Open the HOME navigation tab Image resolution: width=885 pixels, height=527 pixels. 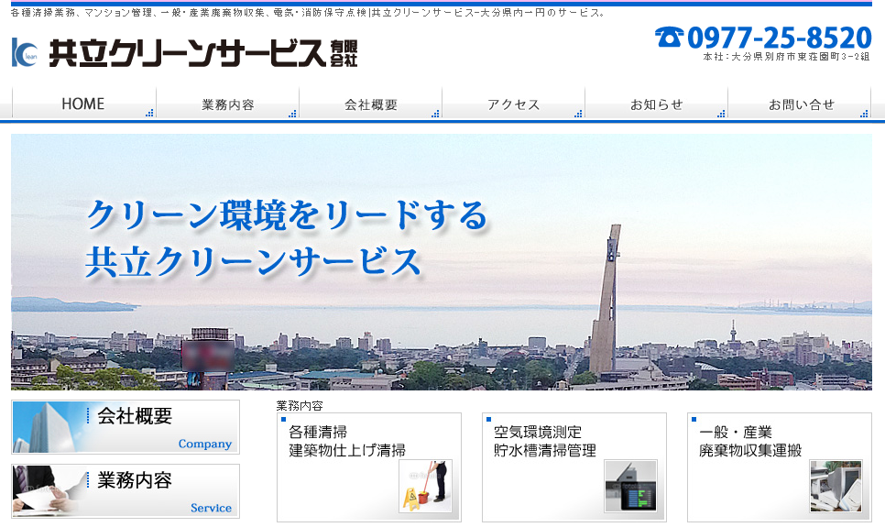pyautogui.click(x=83, y=104)
